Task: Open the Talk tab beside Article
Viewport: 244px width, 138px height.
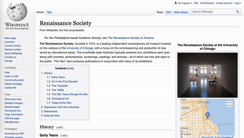Action: pyautogui.click(x=49, y=12)
